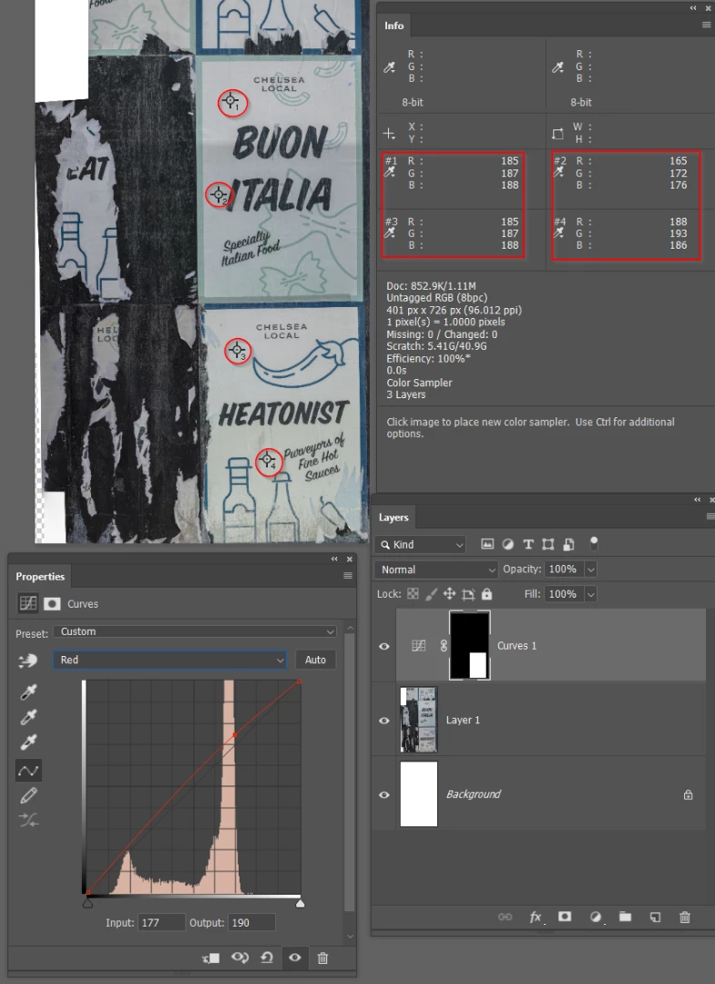The height and width of the screenshot is (984, 715).
Task: Open the Red channel dropdown
Action: pyautogui.click(x=170, y=660)
